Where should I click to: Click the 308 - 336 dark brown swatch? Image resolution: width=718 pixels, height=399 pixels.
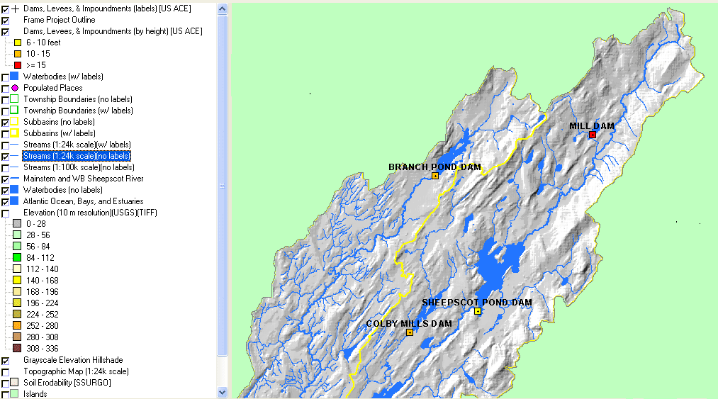point(17,349)
